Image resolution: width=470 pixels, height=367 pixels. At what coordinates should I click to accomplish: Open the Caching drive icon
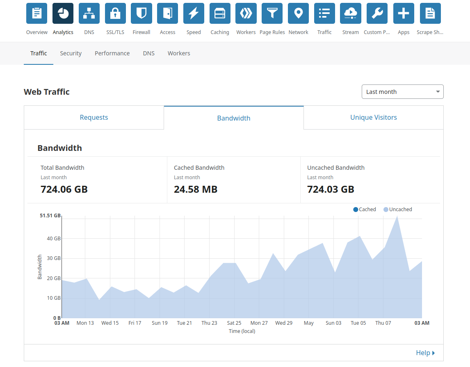point(220,13)
